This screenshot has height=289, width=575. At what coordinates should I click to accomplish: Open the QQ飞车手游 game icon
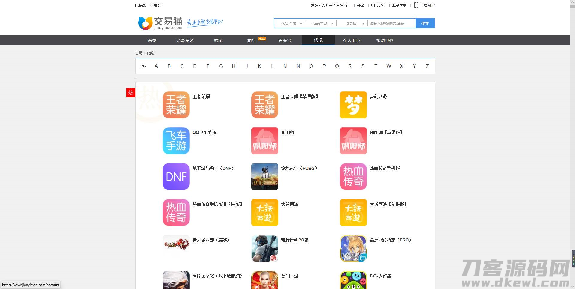pos(176,141)
